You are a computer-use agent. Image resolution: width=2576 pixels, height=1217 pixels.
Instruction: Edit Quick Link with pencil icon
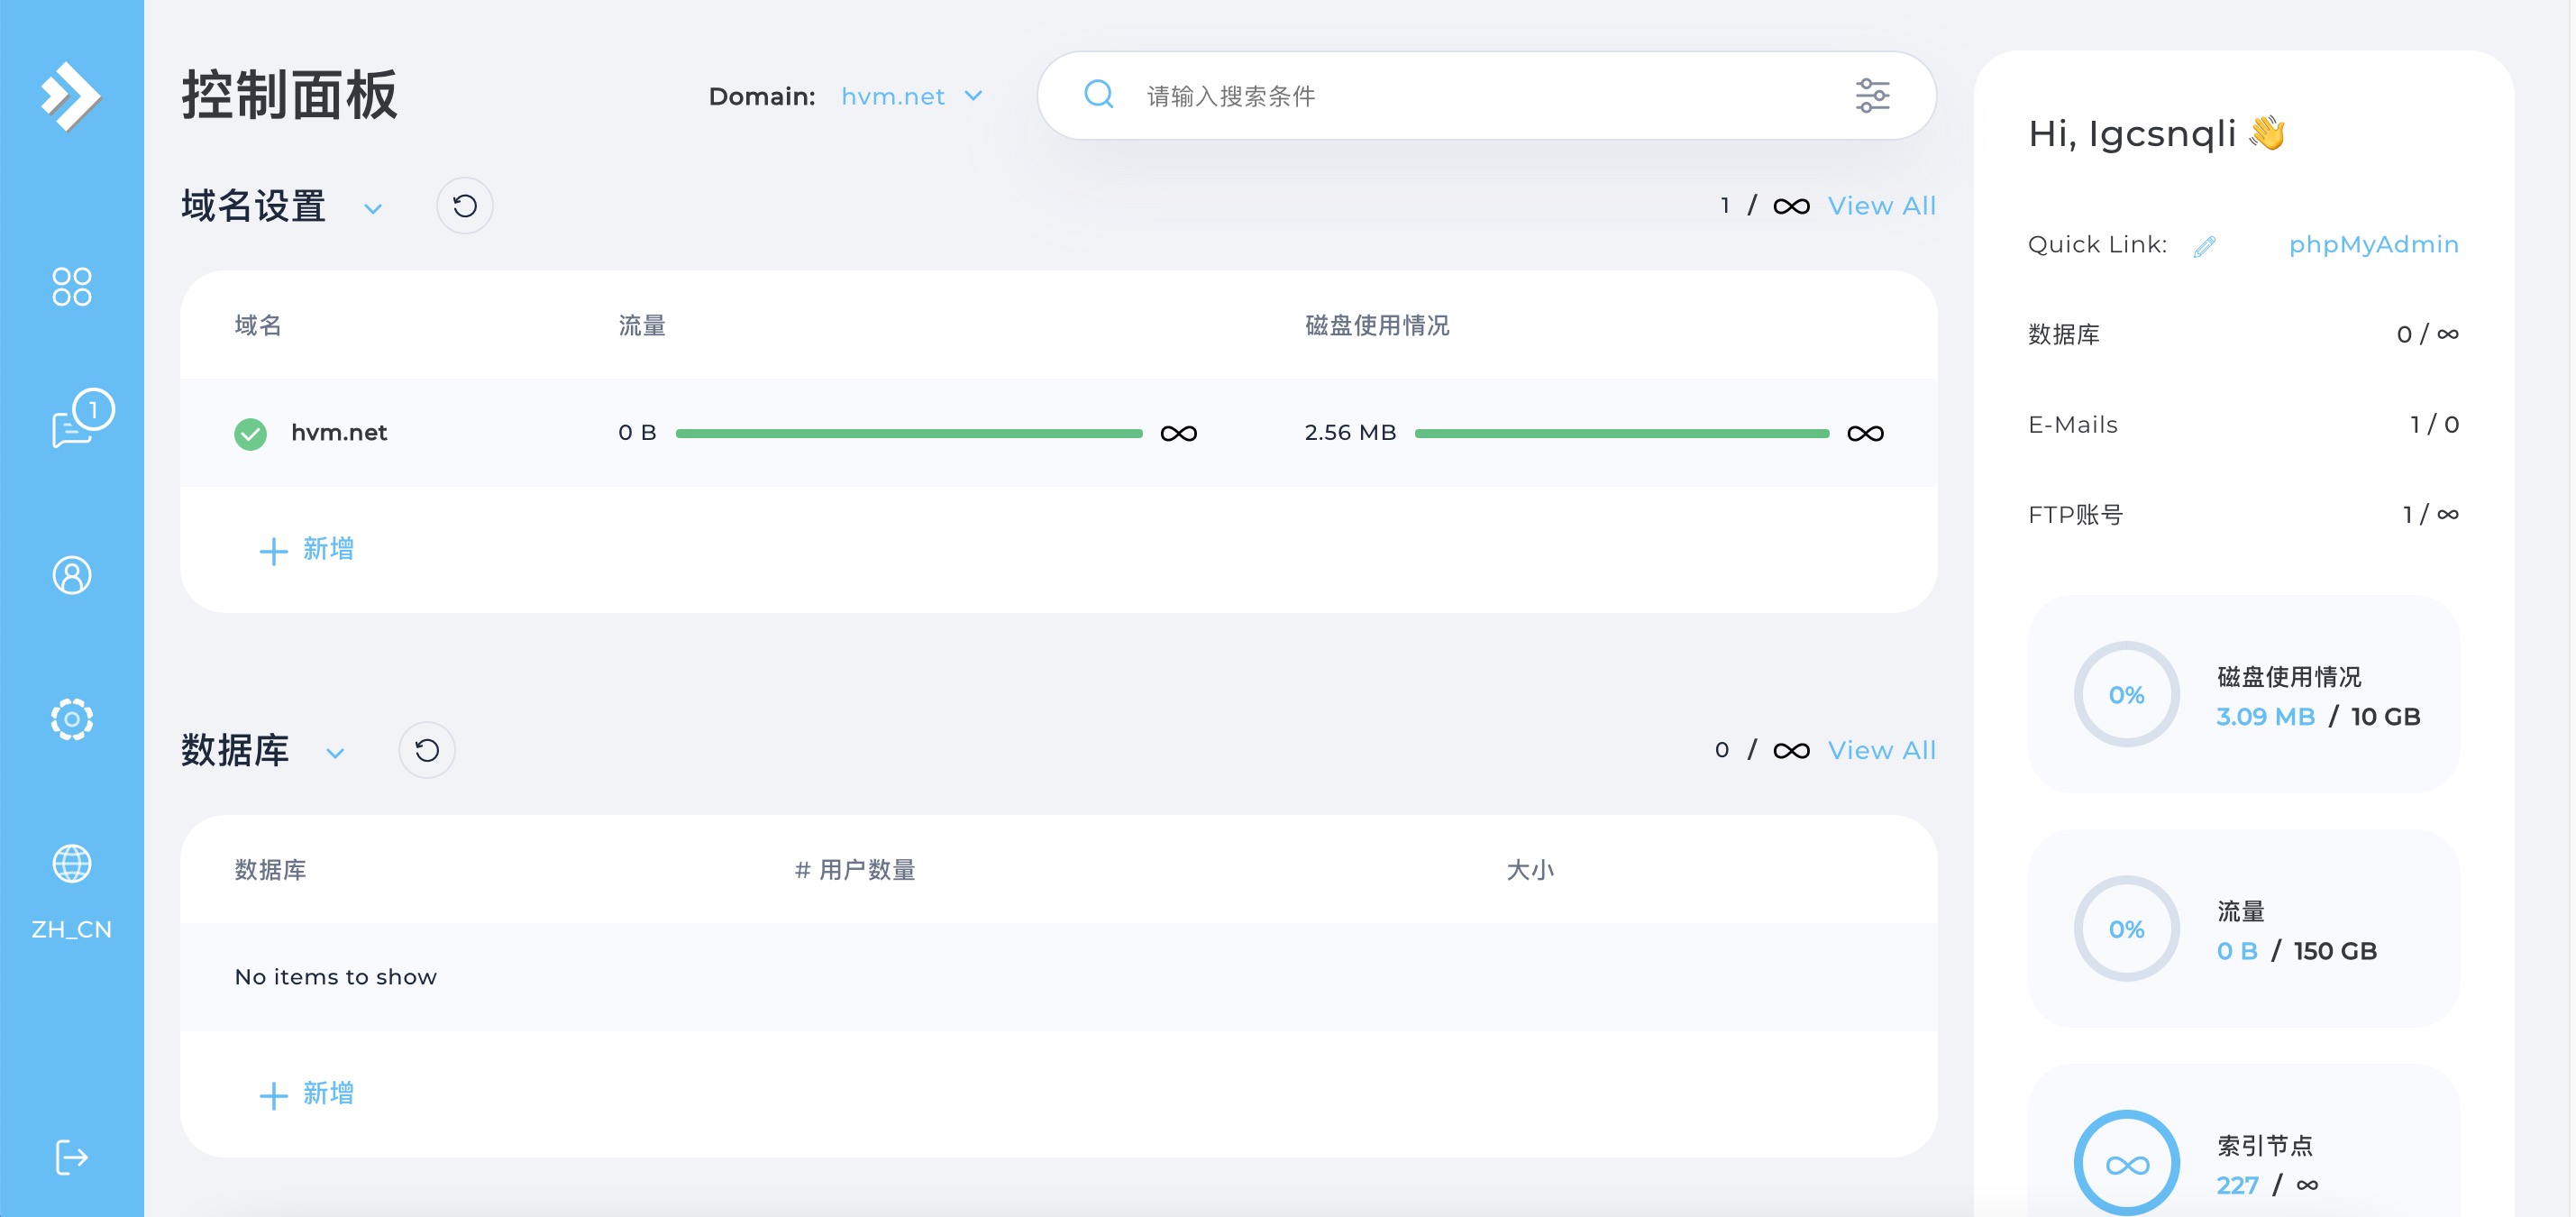(2205, 246)
